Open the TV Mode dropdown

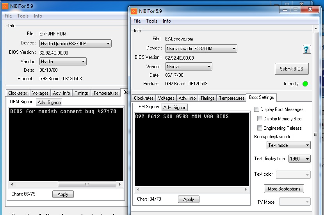(295, 202)
